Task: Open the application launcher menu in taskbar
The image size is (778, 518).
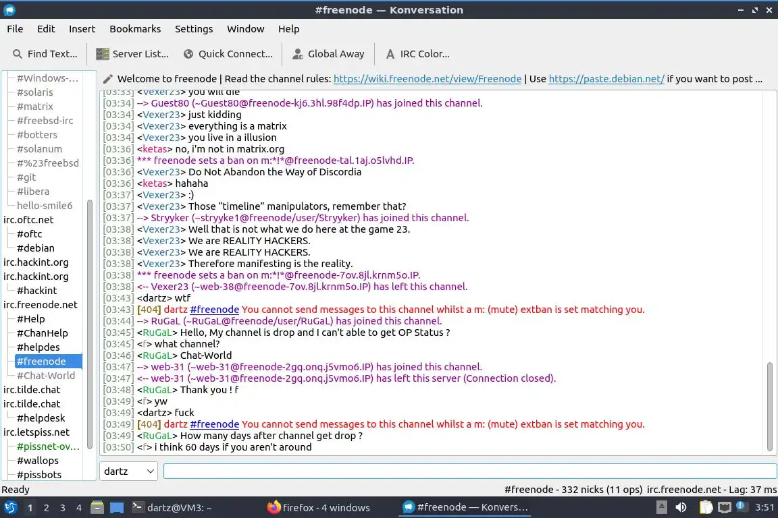Action: pyautogui.click(x=10, y=508)
